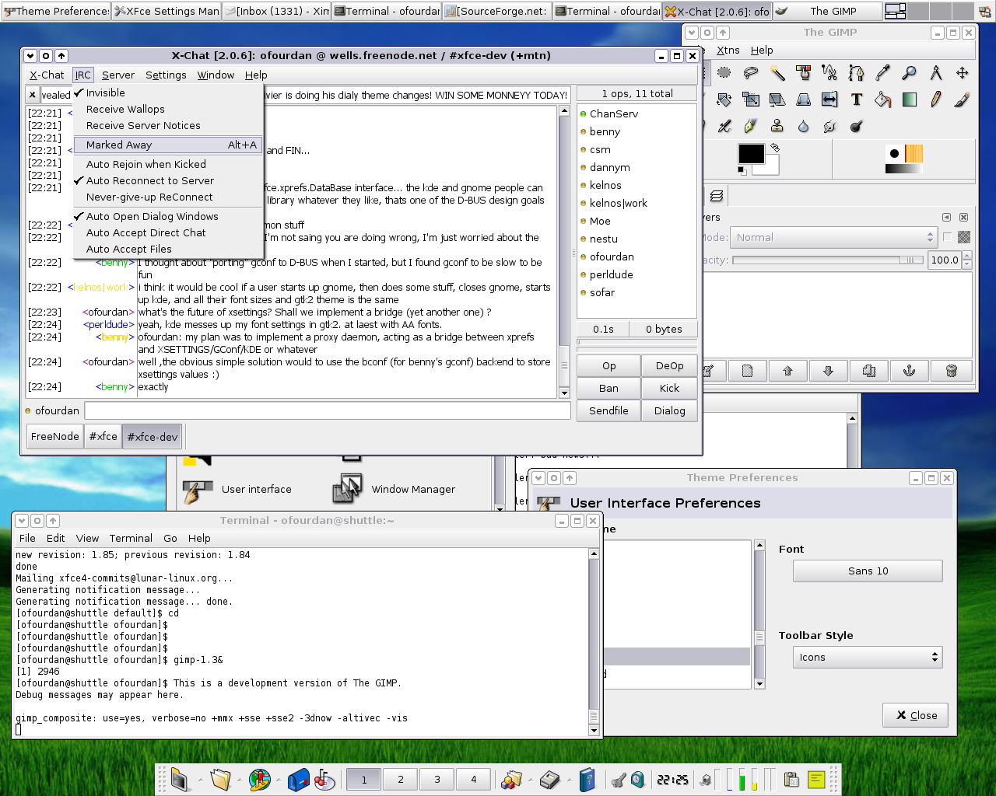Click the Sans 10 font button
This screenshot has height=796, width=996.
pyautogui.click(x=868, y=571)
